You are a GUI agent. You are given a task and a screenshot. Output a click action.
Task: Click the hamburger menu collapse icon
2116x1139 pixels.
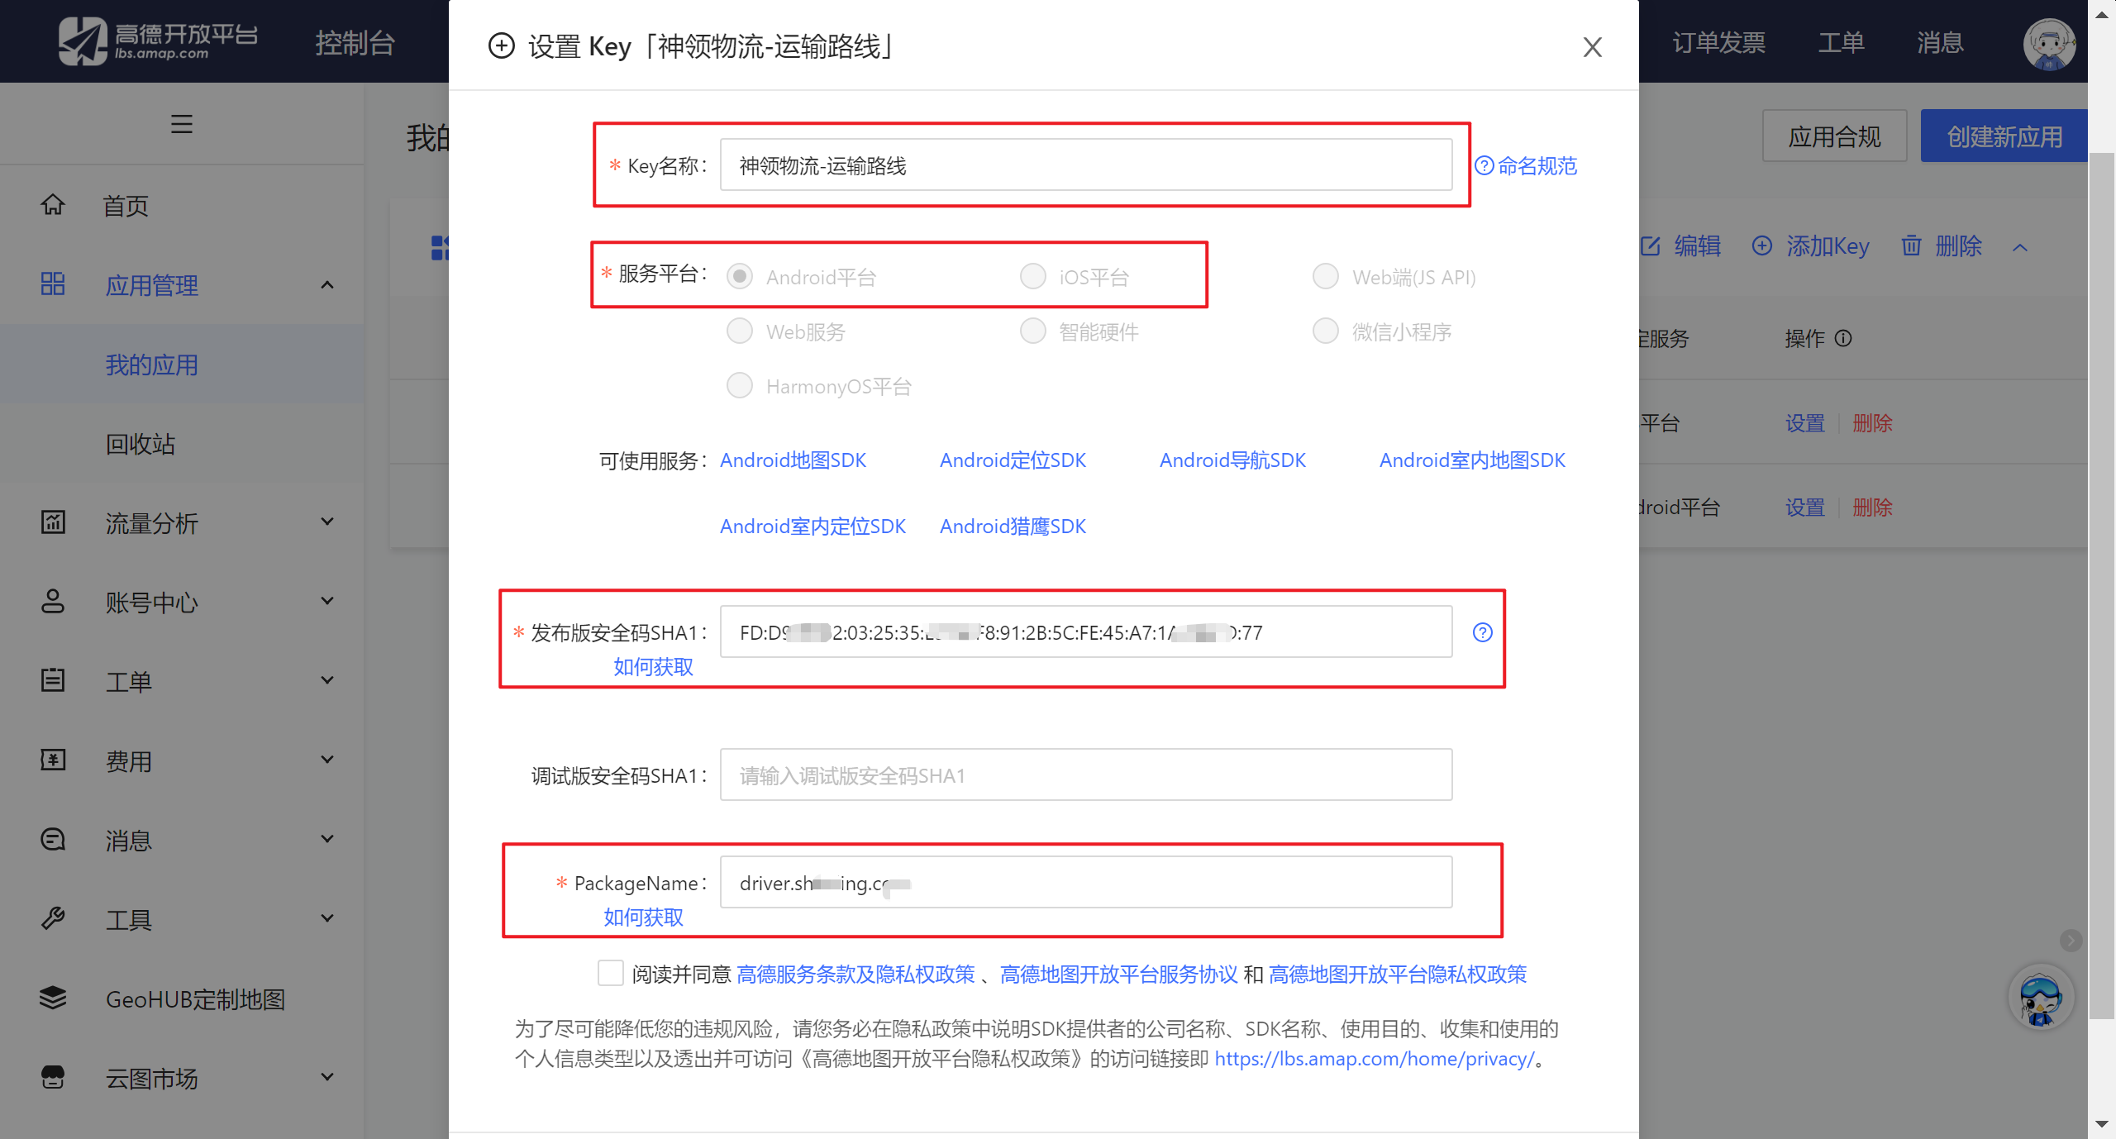pos(182,124)
